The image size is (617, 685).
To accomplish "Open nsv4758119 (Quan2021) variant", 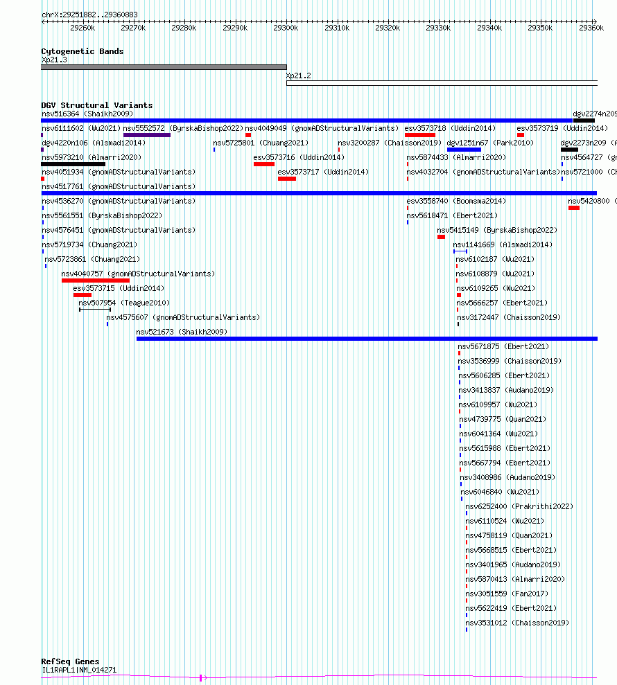I will 509,535.
